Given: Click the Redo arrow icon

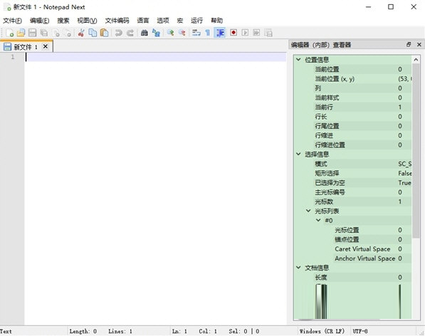Looking at the screenshot, I should point(130,33).
